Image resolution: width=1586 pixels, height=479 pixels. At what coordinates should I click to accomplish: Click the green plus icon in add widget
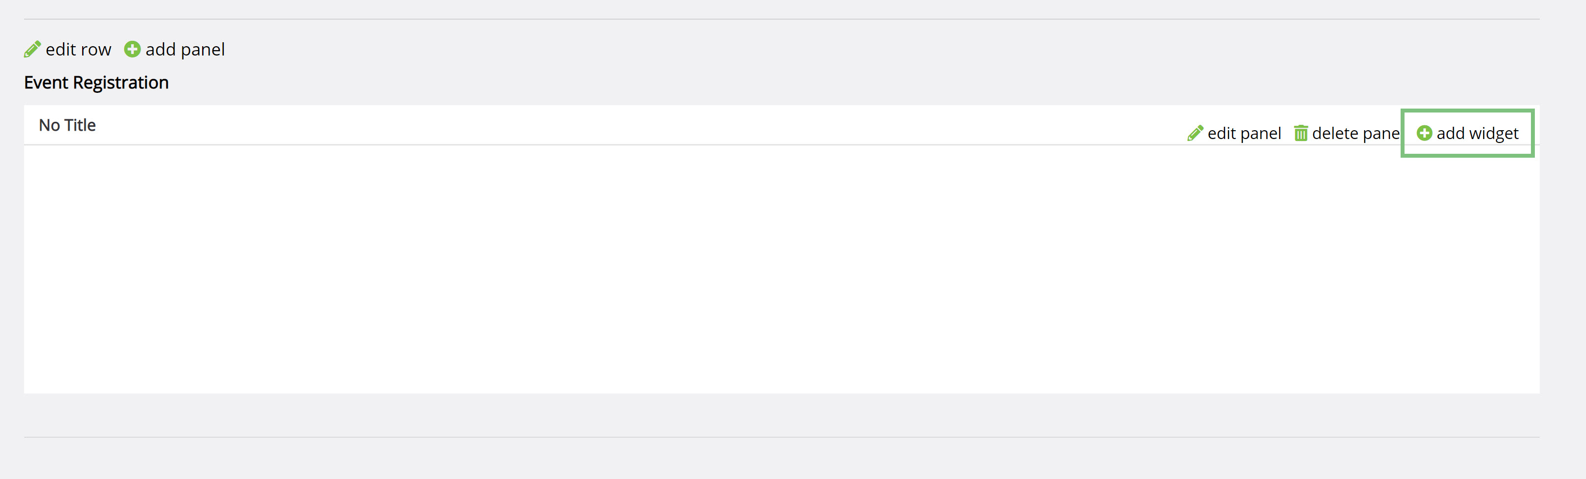tap(1424, 133)
